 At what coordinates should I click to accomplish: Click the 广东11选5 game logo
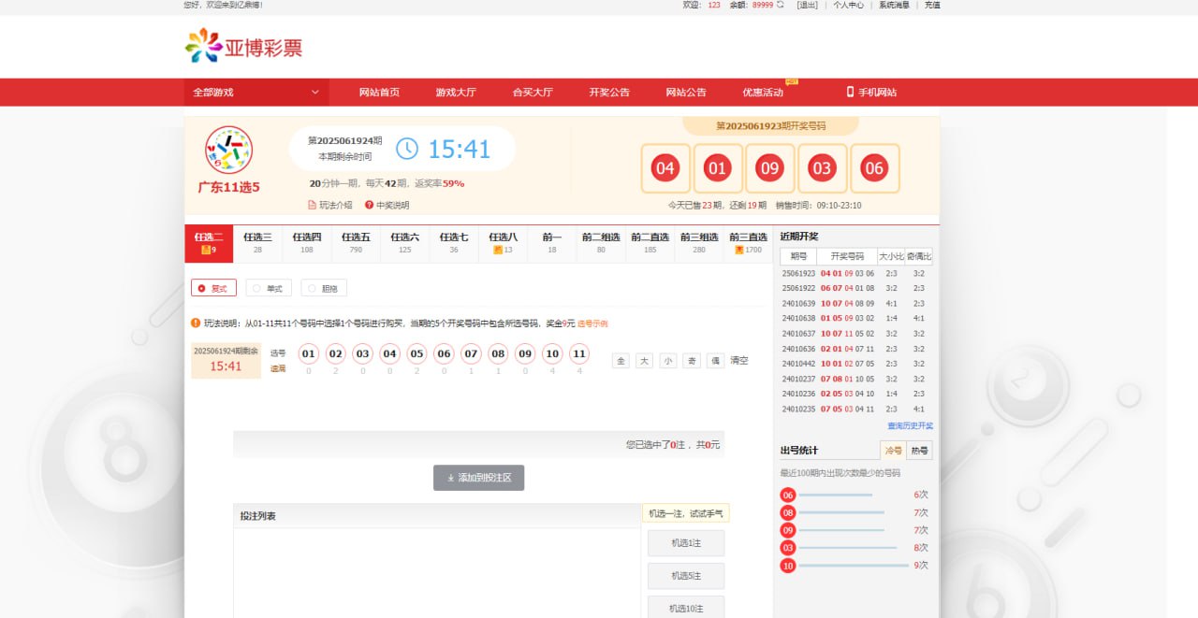(x=228, y=150)
